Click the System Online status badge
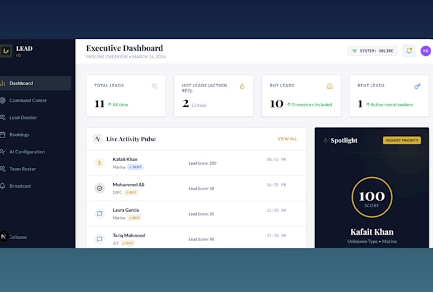Viewport: 433px width, 292px height. click(373, 51)
